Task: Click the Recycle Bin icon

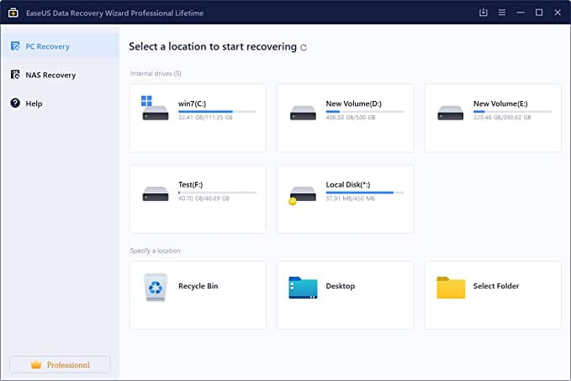Action: (156, 287)
